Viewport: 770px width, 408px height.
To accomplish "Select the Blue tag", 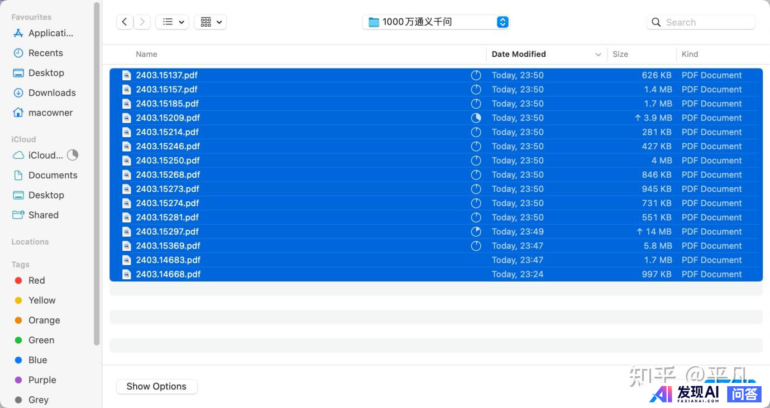I will [x=30, y=360].
